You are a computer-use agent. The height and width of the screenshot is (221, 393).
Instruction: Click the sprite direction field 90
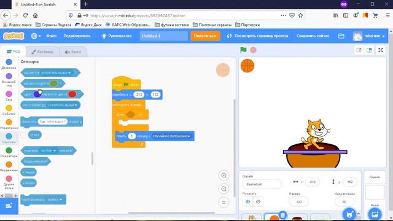[344, 202]
